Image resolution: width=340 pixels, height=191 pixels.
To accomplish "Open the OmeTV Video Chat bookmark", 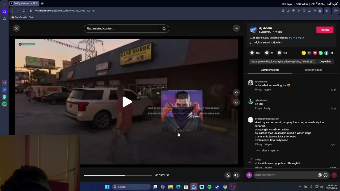I will click(x=23, y=17).
